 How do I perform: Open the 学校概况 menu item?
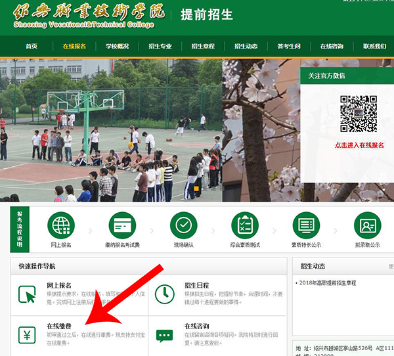118,46
